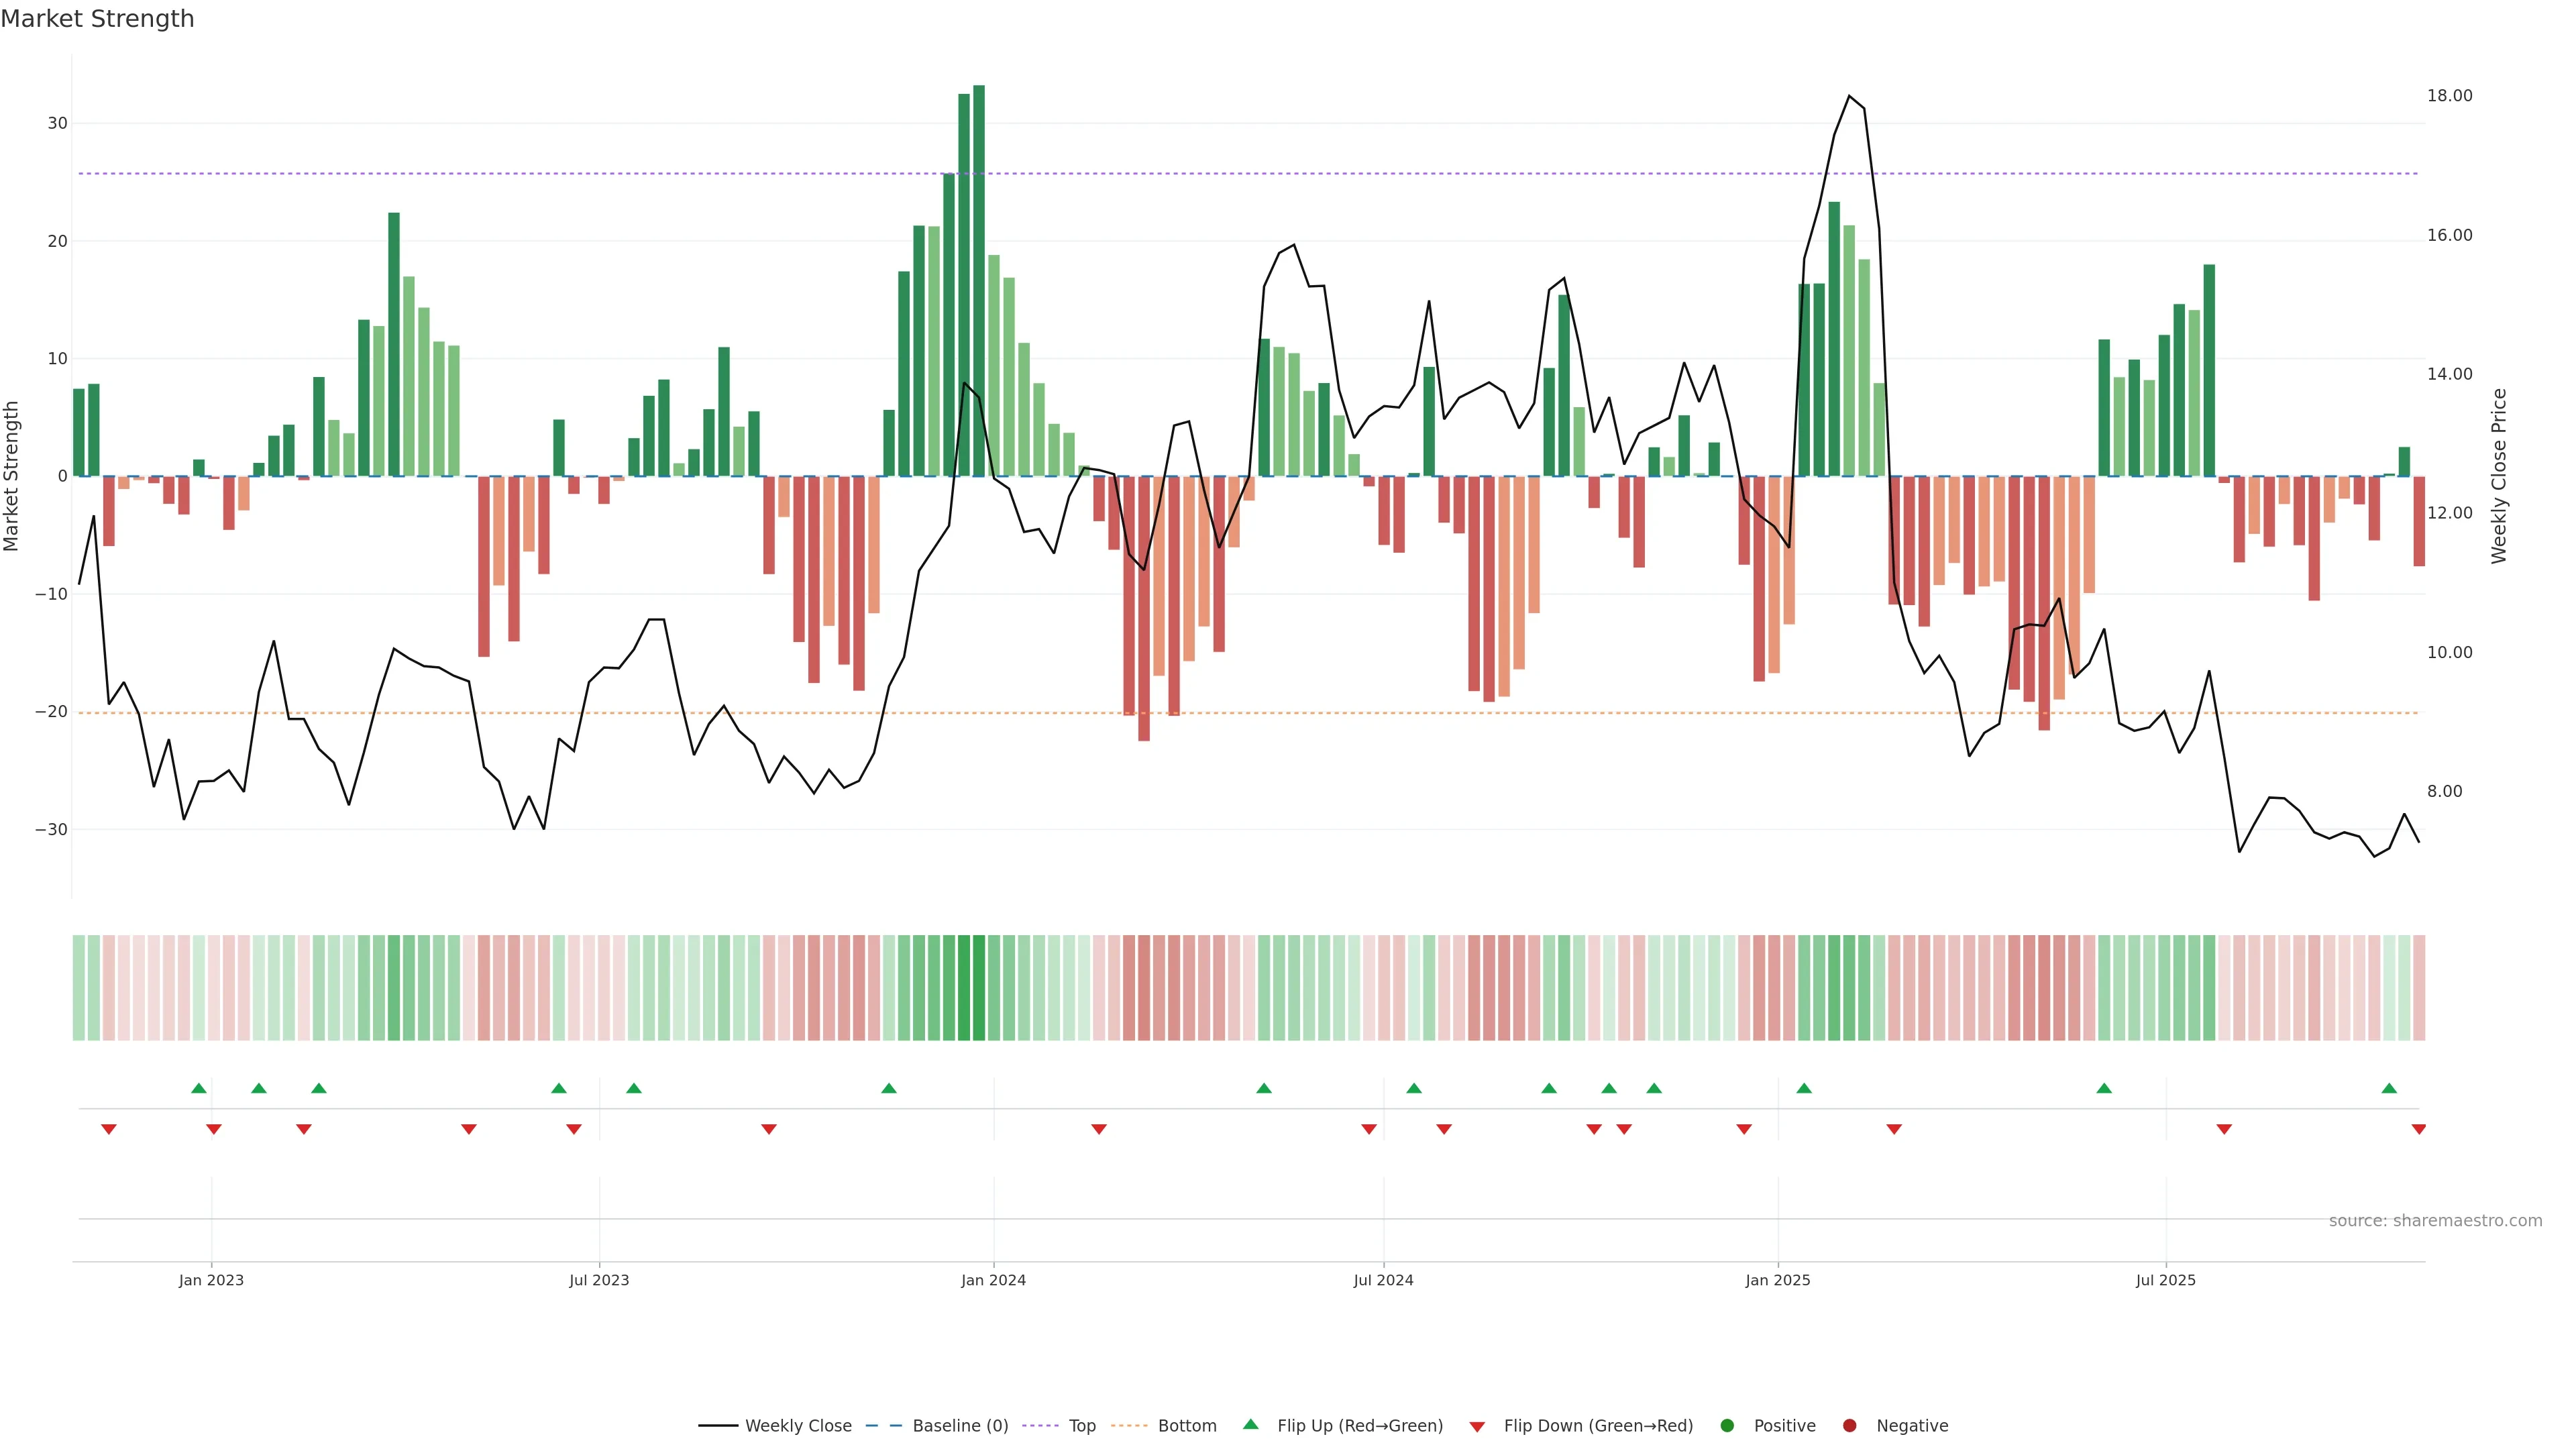
Task: Click the Jul 2023 x-axis label
Action: [x=599, y=1280]
